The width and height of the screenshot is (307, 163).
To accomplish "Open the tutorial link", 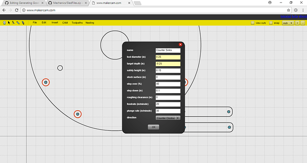I will pos(286,16).
